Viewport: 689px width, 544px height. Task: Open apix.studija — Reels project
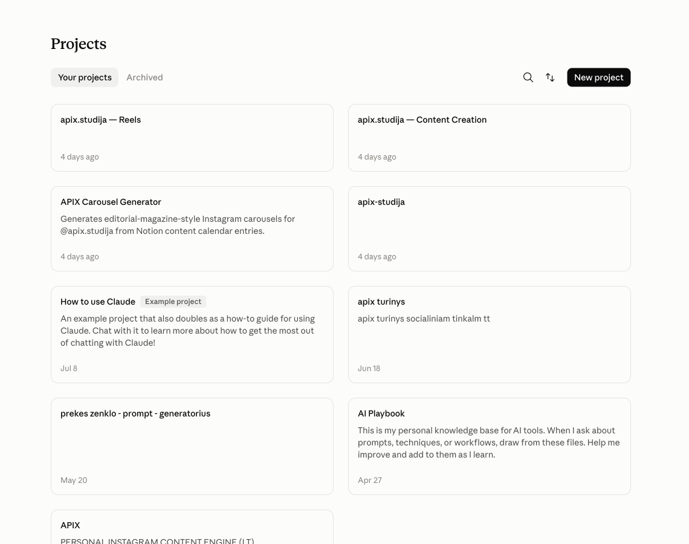point(192,138)
